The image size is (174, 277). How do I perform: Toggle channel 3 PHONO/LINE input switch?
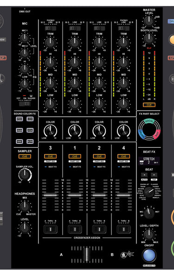(50, 28)
